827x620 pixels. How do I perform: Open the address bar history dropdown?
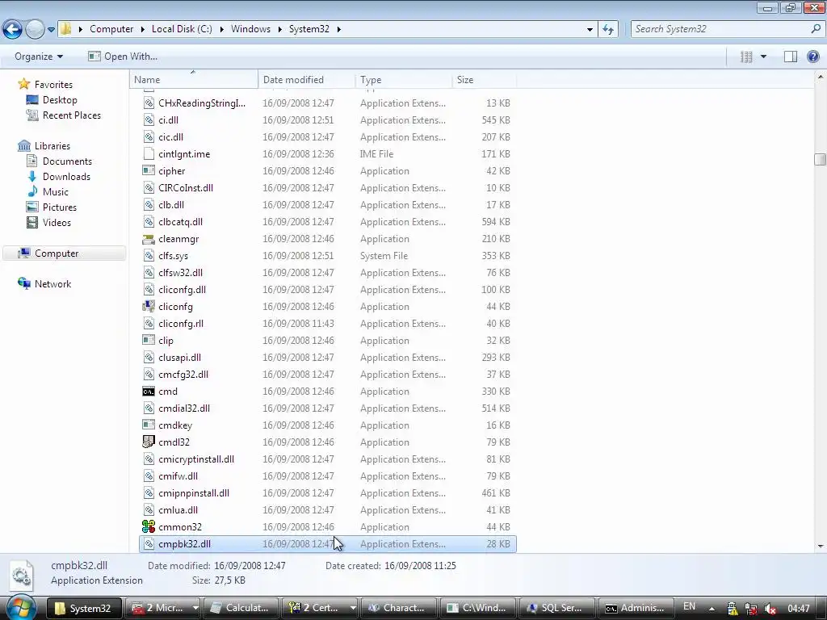(590, 30)
